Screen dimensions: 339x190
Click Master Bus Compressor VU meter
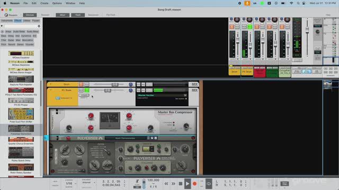coord(110,120)
